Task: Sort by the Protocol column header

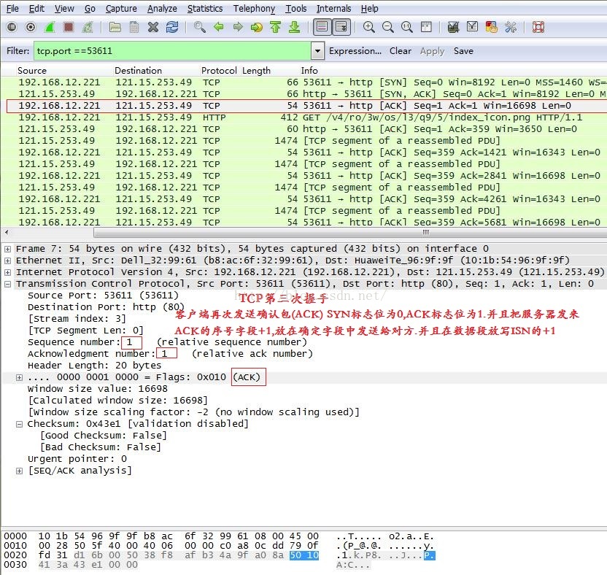Action: pyautogui.click(x=219, y=71)
